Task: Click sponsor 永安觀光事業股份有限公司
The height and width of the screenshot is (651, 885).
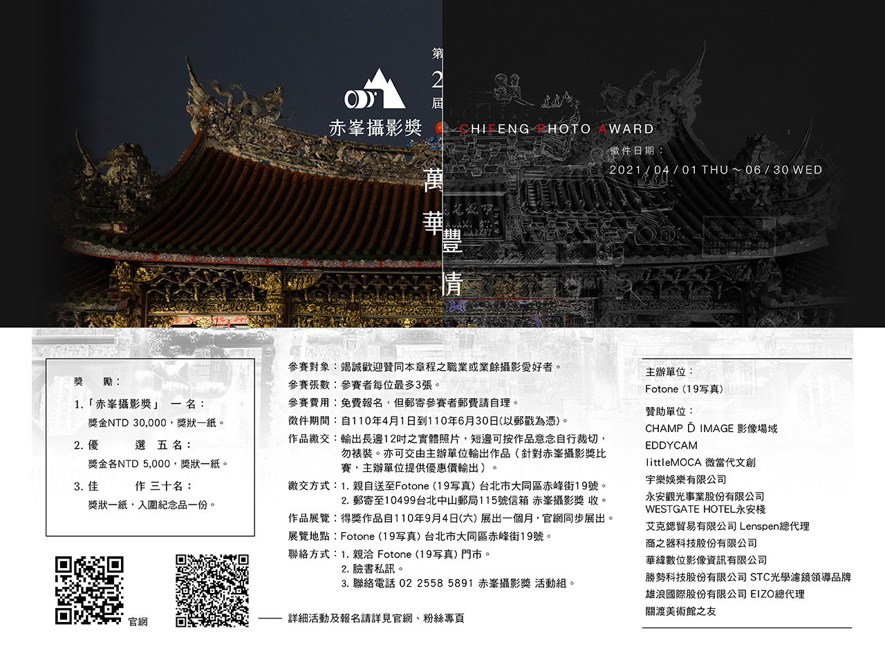Action: 705,497
